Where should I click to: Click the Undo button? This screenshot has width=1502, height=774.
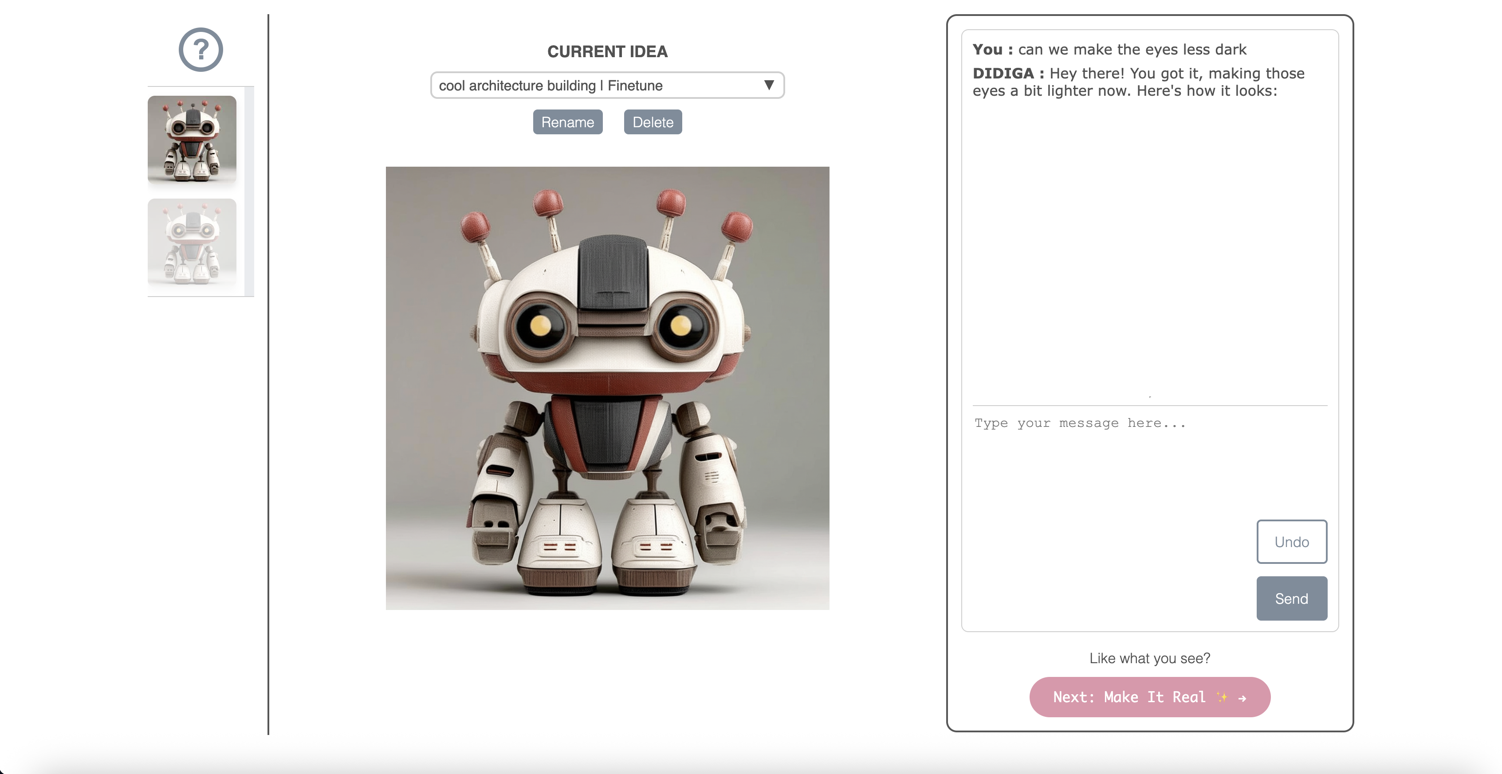[1291, 541]
